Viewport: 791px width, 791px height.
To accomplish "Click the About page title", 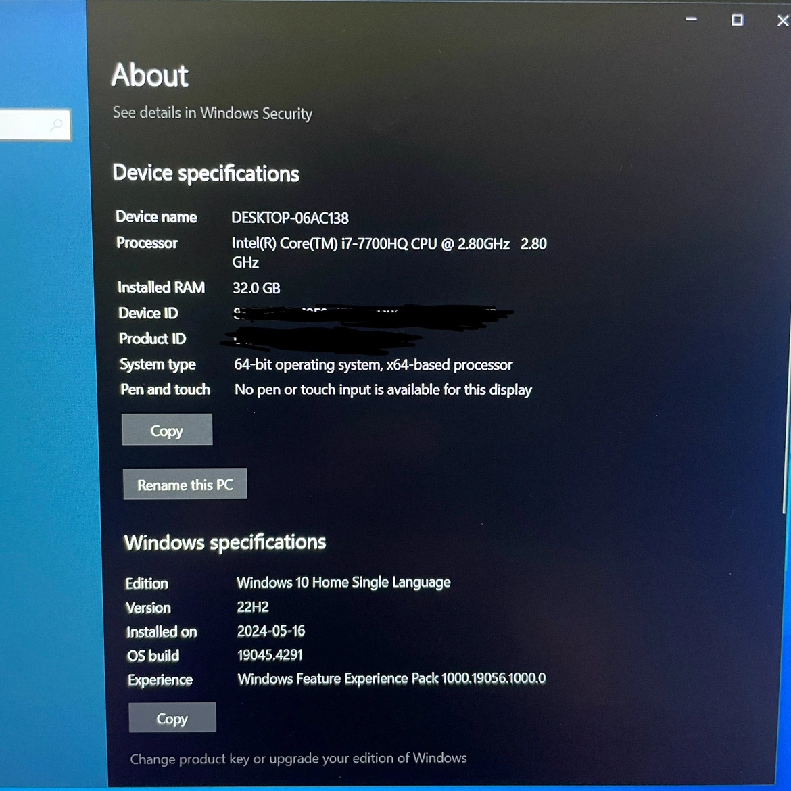I will (150, 75).
